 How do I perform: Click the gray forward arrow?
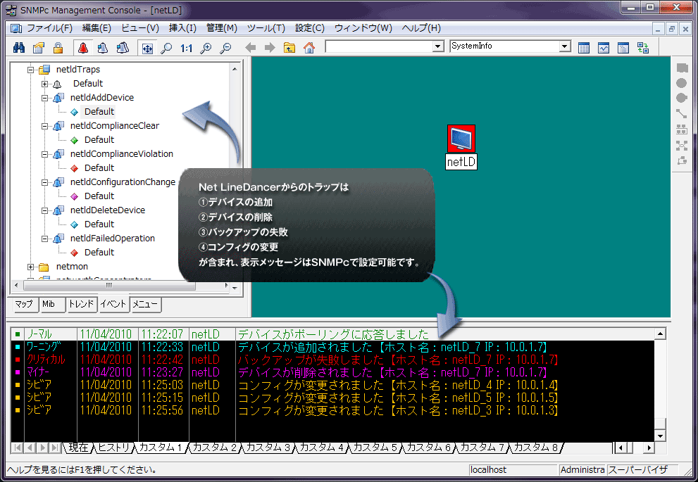pyautogui.click(x=270, y=48)
